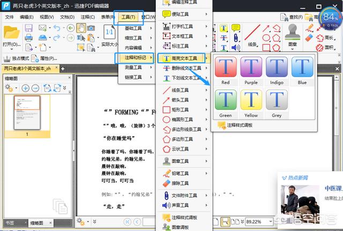This screenshot has width=343, height=231.
Task: Select the Grey highlight swatch
Action: tap(277, 103)
